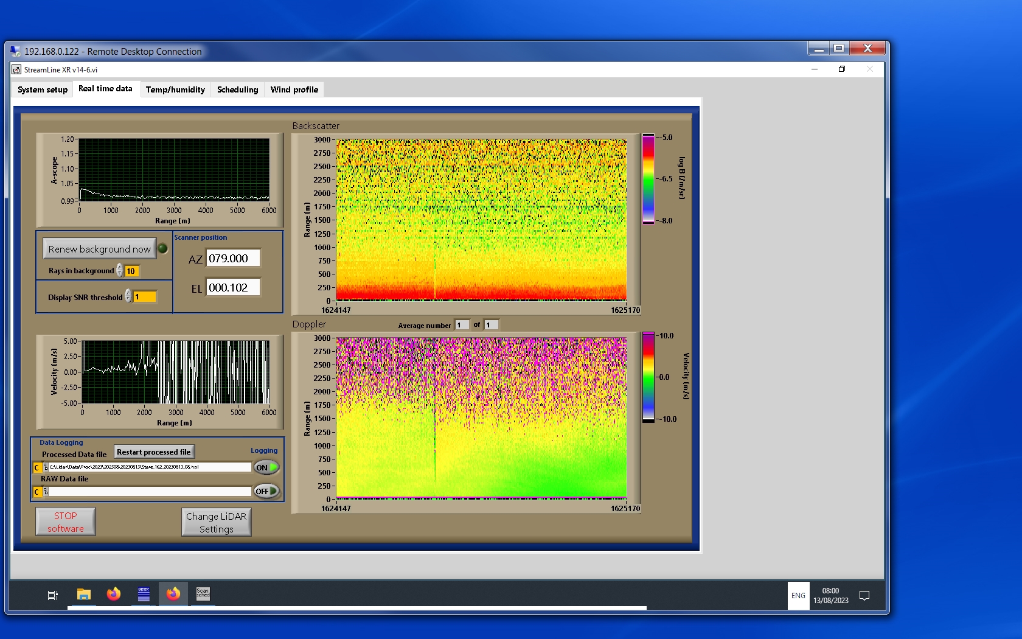1022x639 pixels.
Task: Toggle RAW data logging OFF switch
Action: point(266,491)
